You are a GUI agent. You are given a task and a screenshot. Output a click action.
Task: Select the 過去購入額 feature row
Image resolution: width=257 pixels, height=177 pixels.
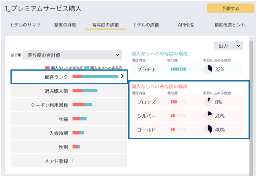[69, 91]
